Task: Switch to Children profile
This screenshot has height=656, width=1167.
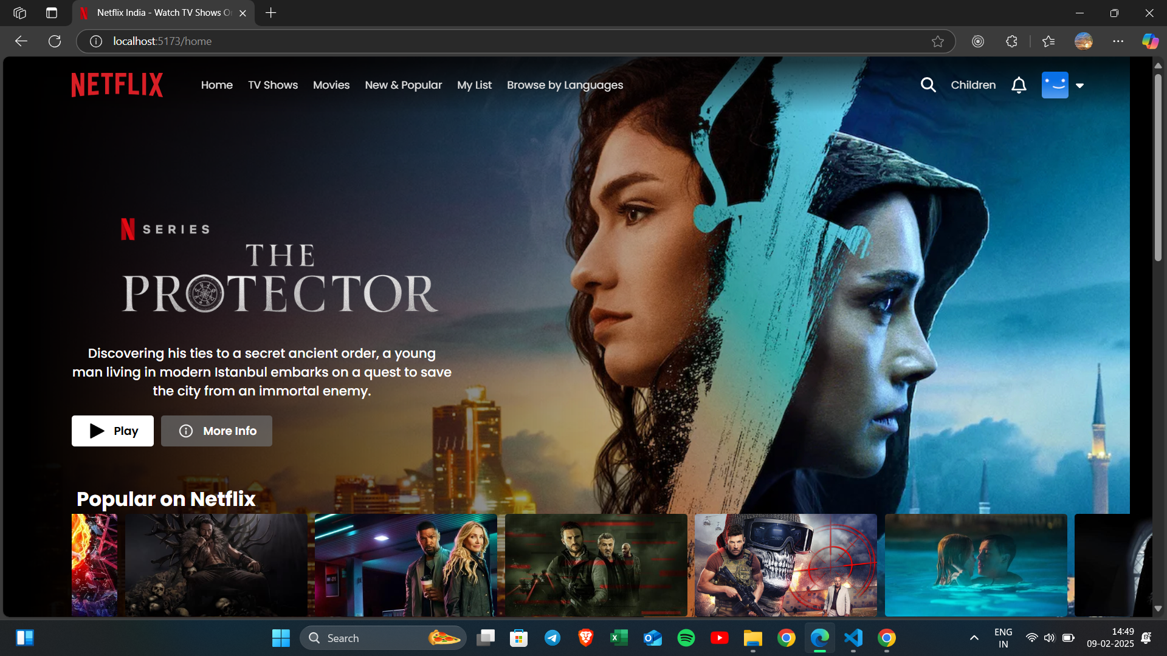Action: (974, 85)
